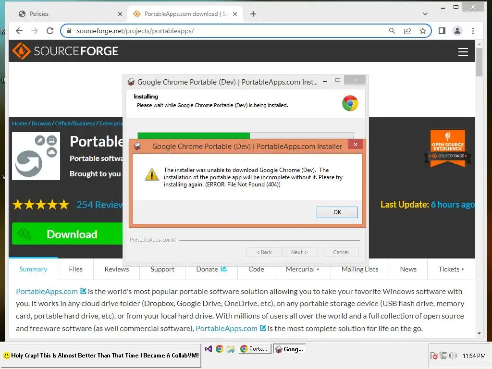Viewport: 492px width, 369px height.
Task: Open the Donate tab
Action: click(x=211, y=269)
